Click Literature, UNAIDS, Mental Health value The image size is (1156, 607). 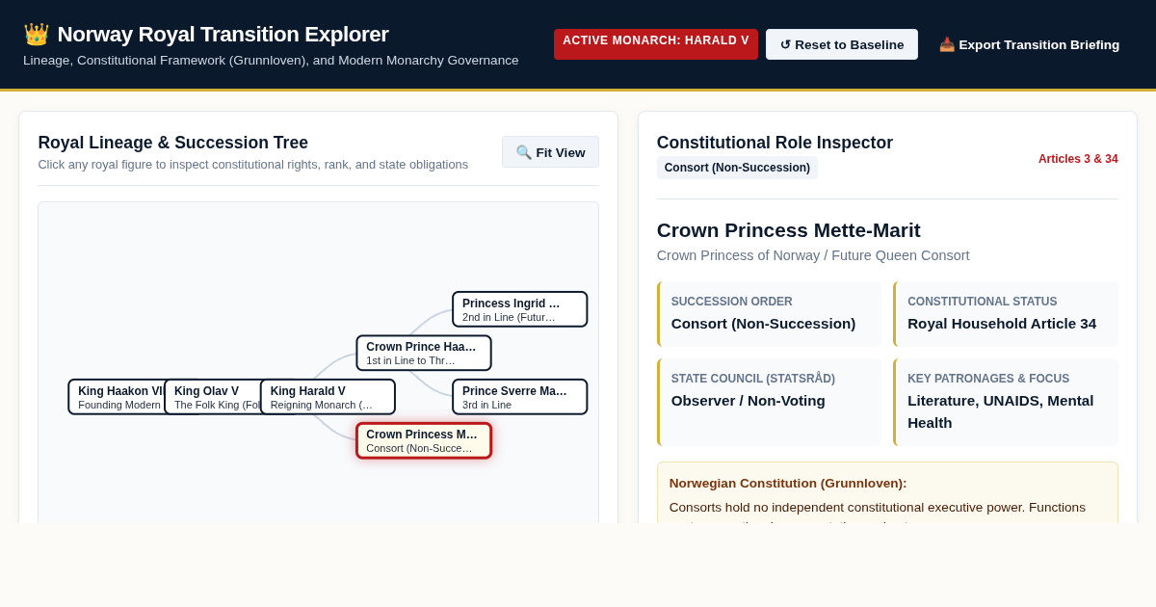1001,411
